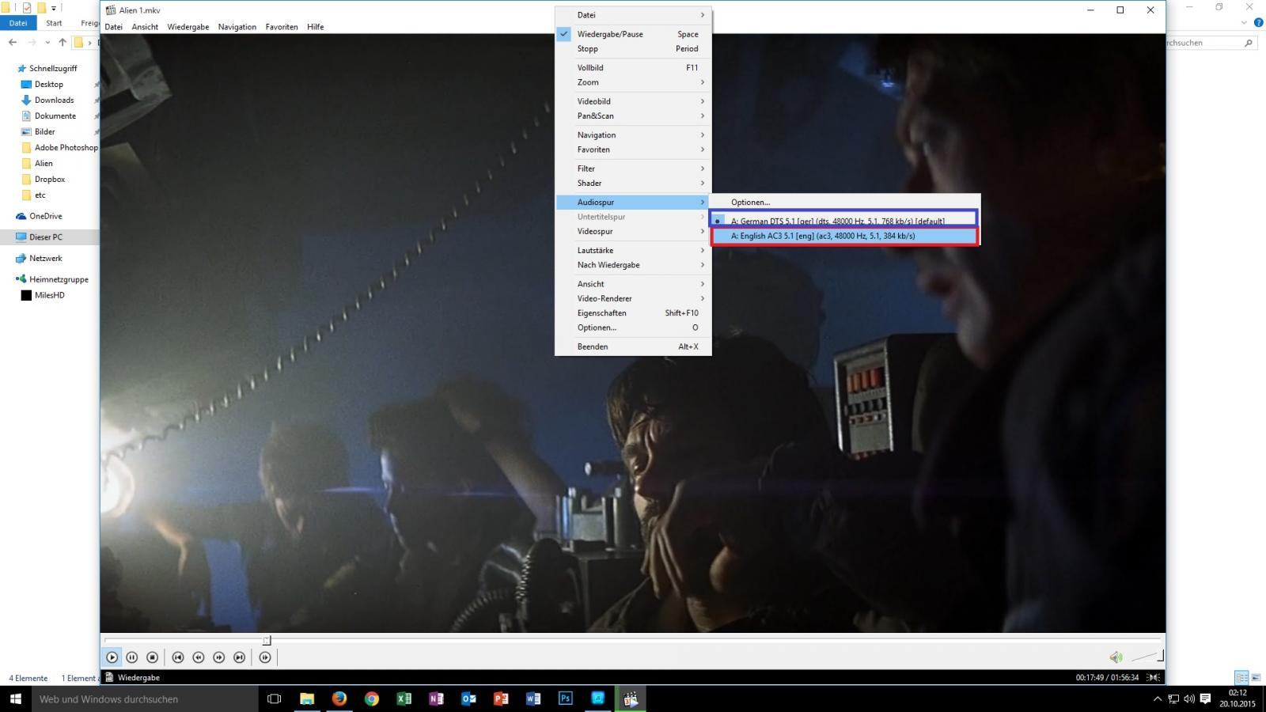Open Bilder in Explorer sidebar

44,131
